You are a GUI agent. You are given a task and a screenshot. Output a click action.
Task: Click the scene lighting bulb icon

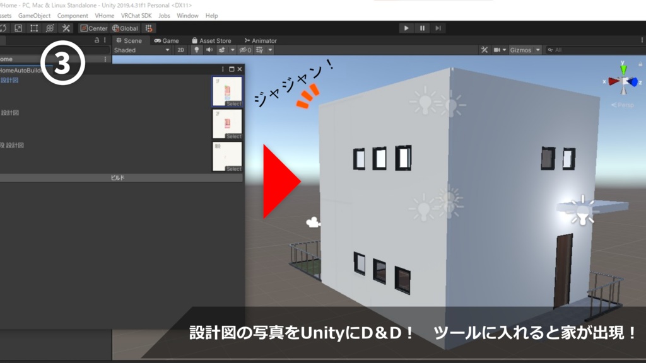(x=197, y=50)
